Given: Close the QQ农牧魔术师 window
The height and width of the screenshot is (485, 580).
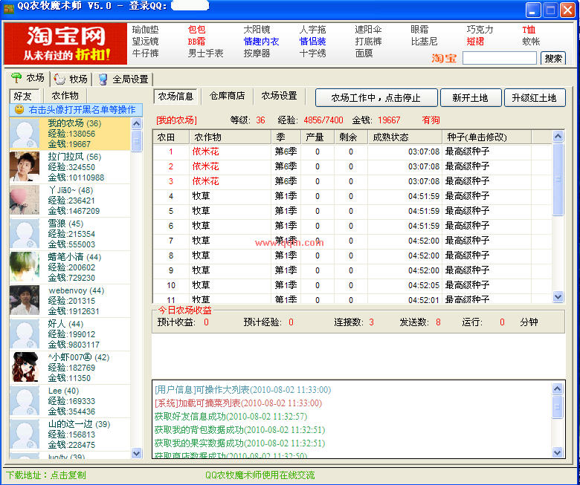Looking at the screenshot, I should pos(567,10).
